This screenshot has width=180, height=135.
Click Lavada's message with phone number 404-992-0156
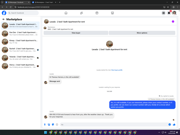[81, 116]
